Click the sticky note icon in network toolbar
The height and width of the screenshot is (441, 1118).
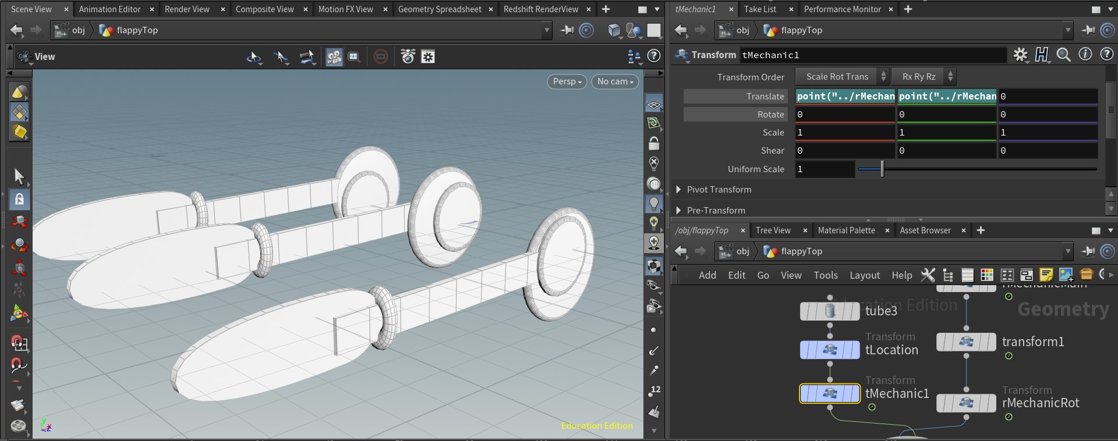click(1046, 275)
